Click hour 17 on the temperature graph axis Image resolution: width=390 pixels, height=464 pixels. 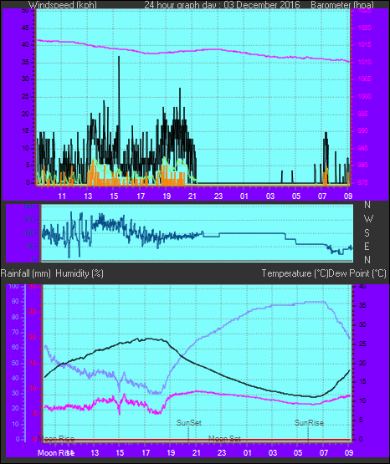pos(146,453)
